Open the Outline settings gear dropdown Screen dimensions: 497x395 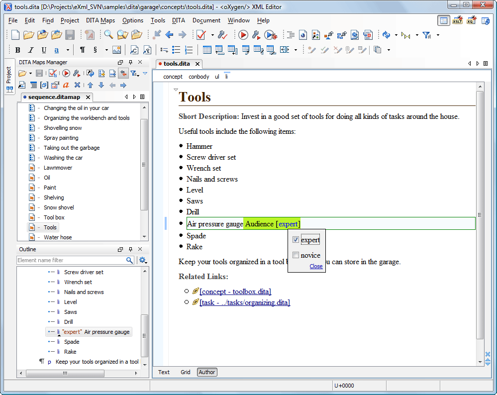[x=143, y=260]
